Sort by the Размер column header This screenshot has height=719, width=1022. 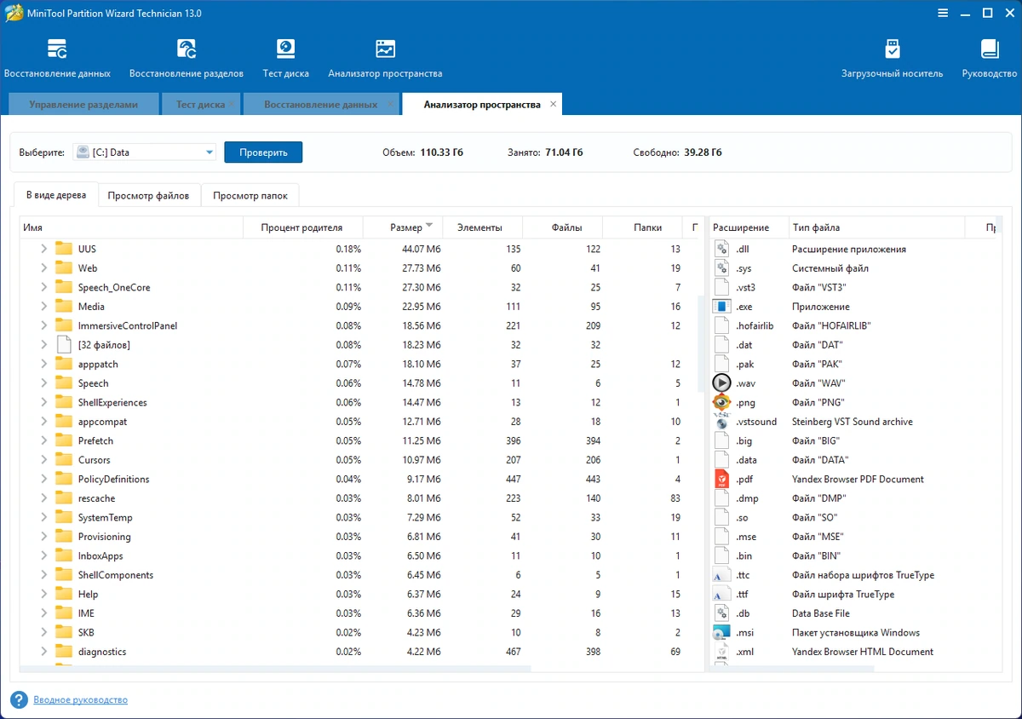(x=403, y=227)
